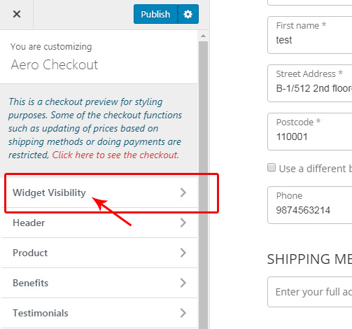Click the Street Address field
Screen dimensions: 352x329
310,83
